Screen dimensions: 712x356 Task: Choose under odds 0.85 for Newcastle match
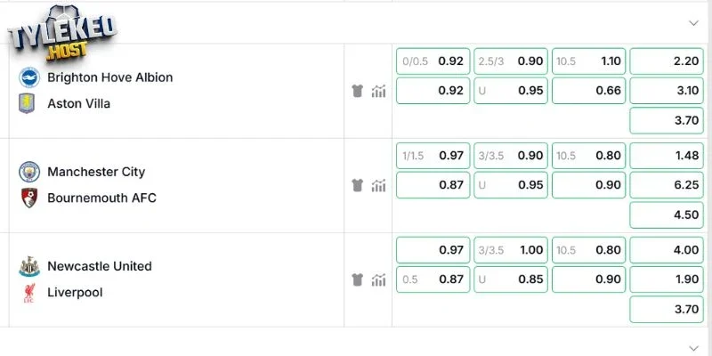[x=511, y=279]
